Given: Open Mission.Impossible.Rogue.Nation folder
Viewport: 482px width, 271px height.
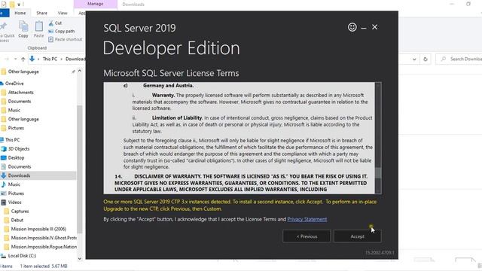Looking at the screenshot, I should click(44, 247).
